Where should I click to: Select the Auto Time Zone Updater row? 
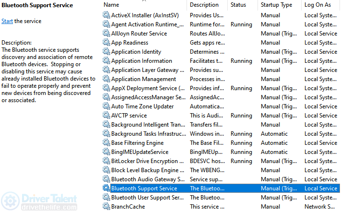(221, 106)
